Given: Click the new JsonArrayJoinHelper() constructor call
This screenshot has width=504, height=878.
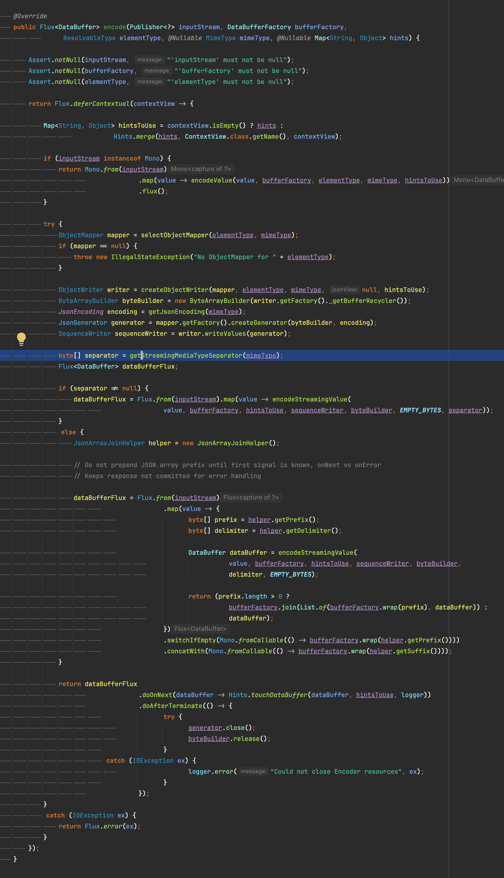Looking at the screenshot, I should pyautogui.click(x=233, y=443).
